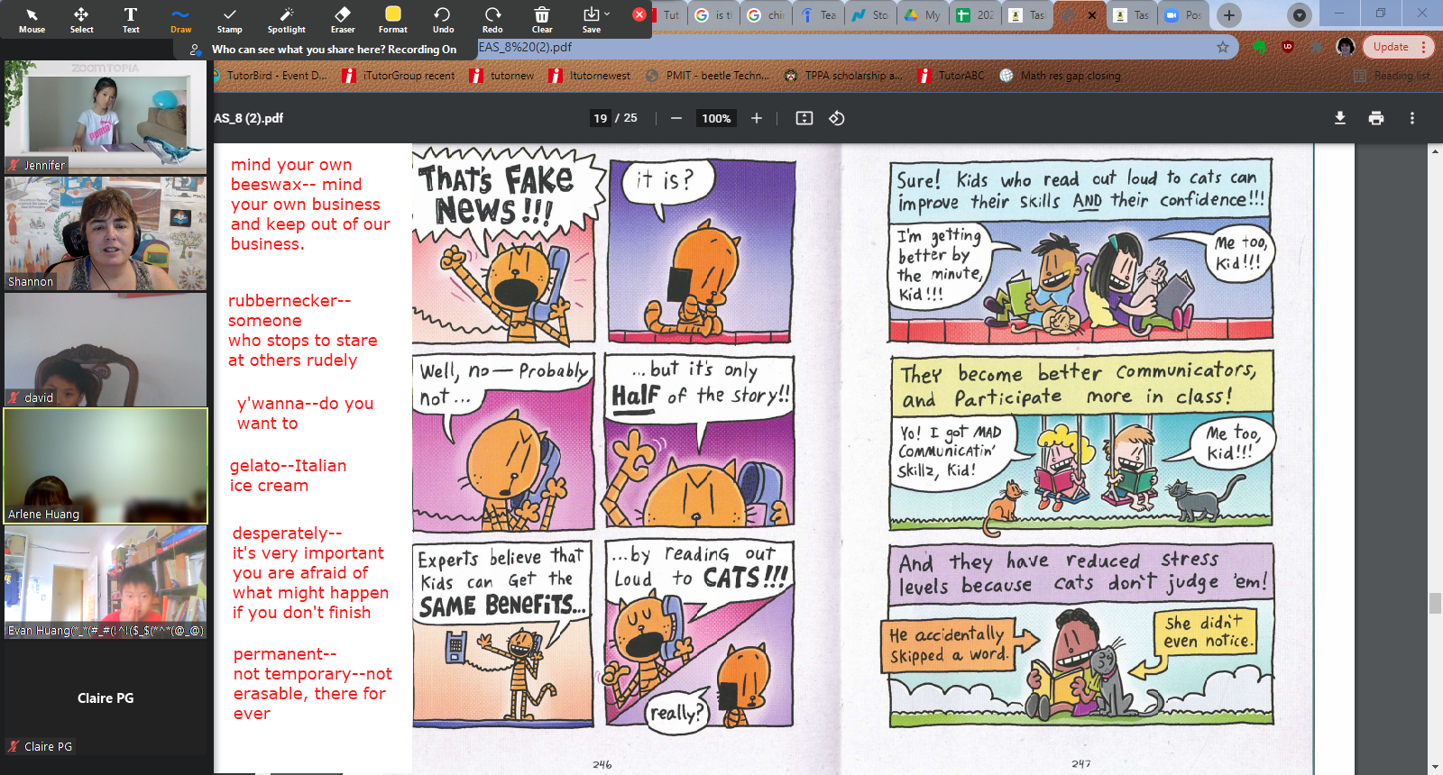Click the scrollbar up arrow
This screenshot has height=775, width=1443.
point(1434,150)
